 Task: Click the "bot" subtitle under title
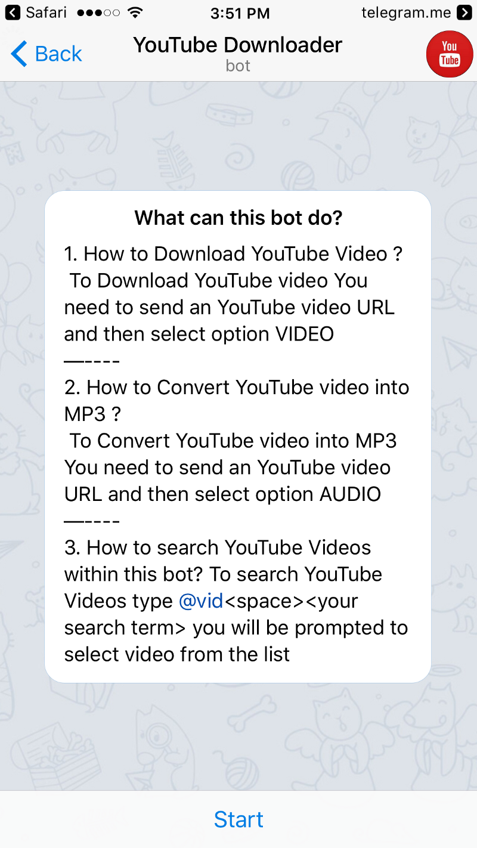point(238,66)
